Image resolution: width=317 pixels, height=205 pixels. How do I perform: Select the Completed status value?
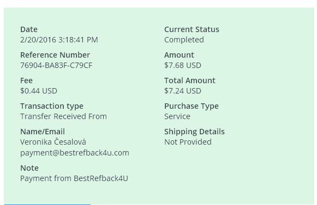pos(184,40)
